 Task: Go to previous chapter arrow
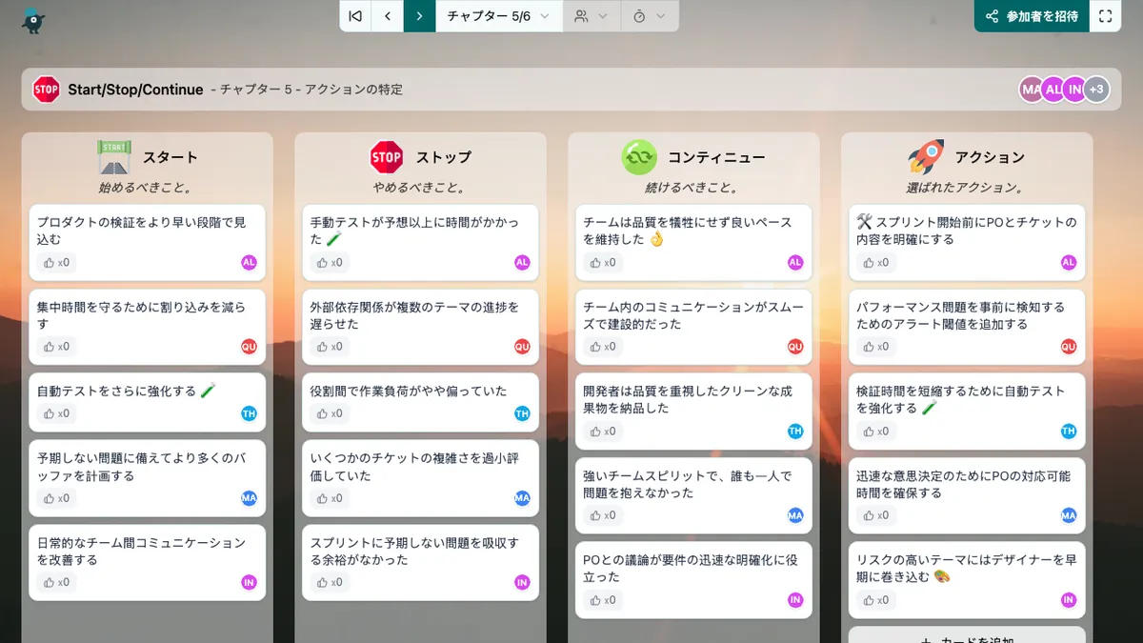coord(388,16)
